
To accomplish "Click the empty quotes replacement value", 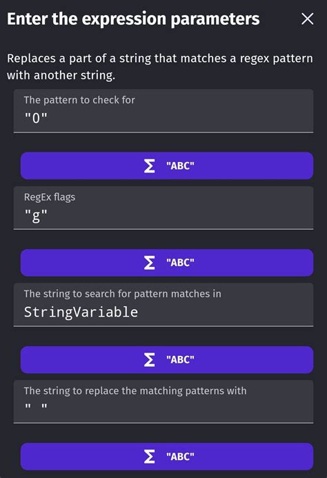I will [x=36, y=406].
